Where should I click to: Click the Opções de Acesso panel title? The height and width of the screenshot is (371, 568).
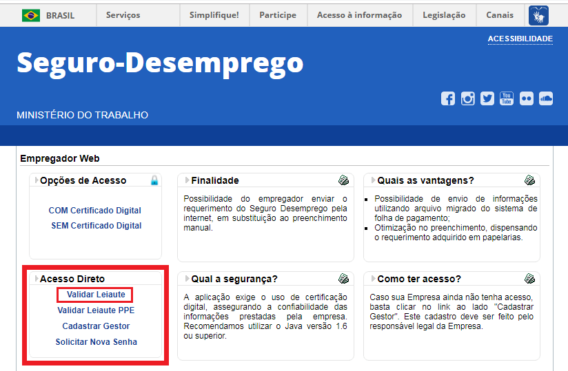tap(83, 180)
